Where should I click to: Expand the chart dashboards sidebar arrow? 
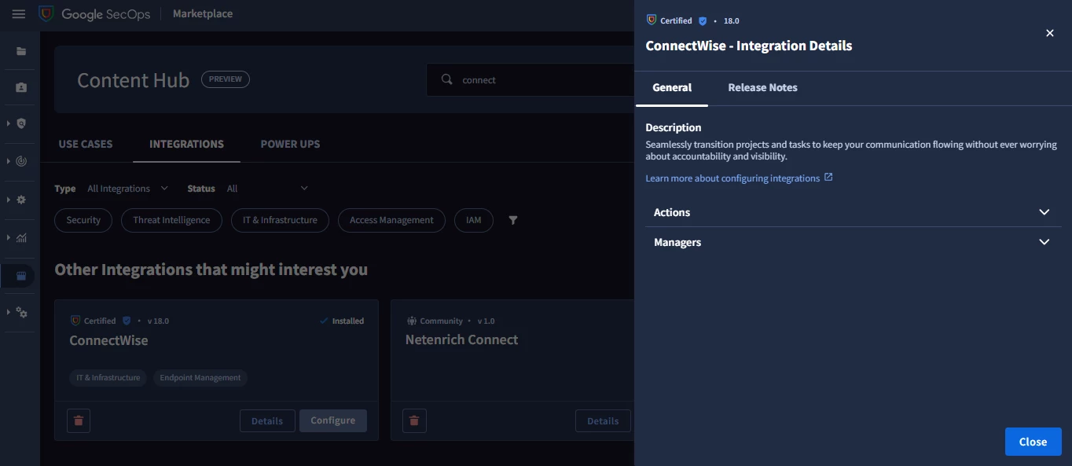(x=8, y=238)
